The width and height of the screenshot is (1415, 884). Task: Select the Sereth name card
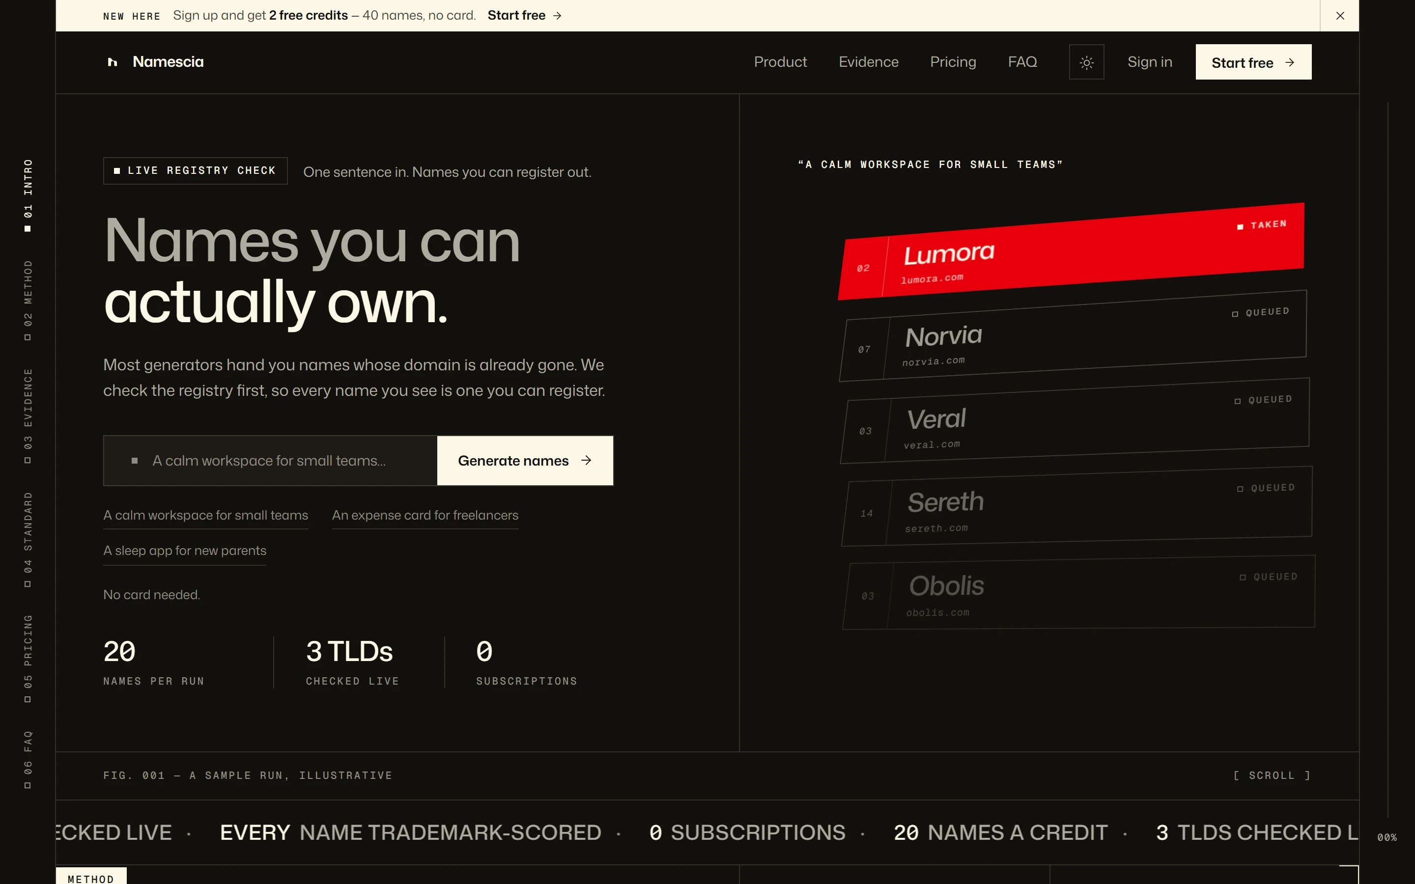[1076, 506]
